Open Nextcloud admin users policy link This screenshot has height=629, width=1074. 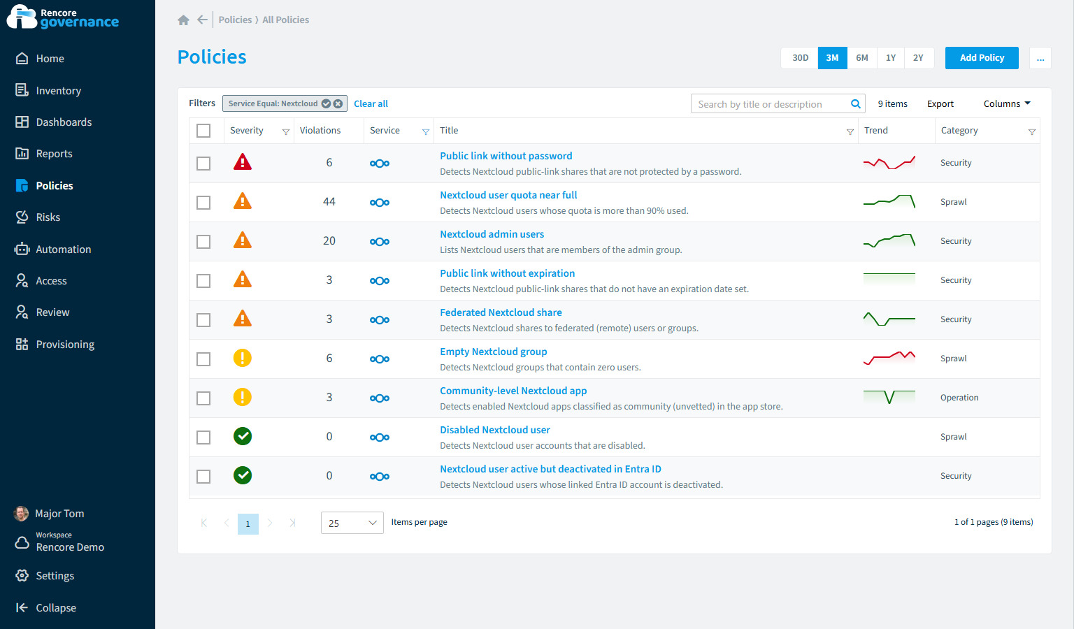pos(492,234)
